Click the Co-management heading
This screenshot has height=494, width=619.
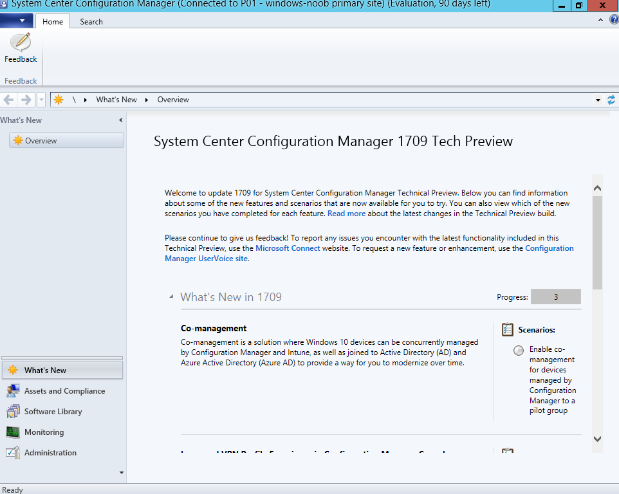[x=214, y=328]
